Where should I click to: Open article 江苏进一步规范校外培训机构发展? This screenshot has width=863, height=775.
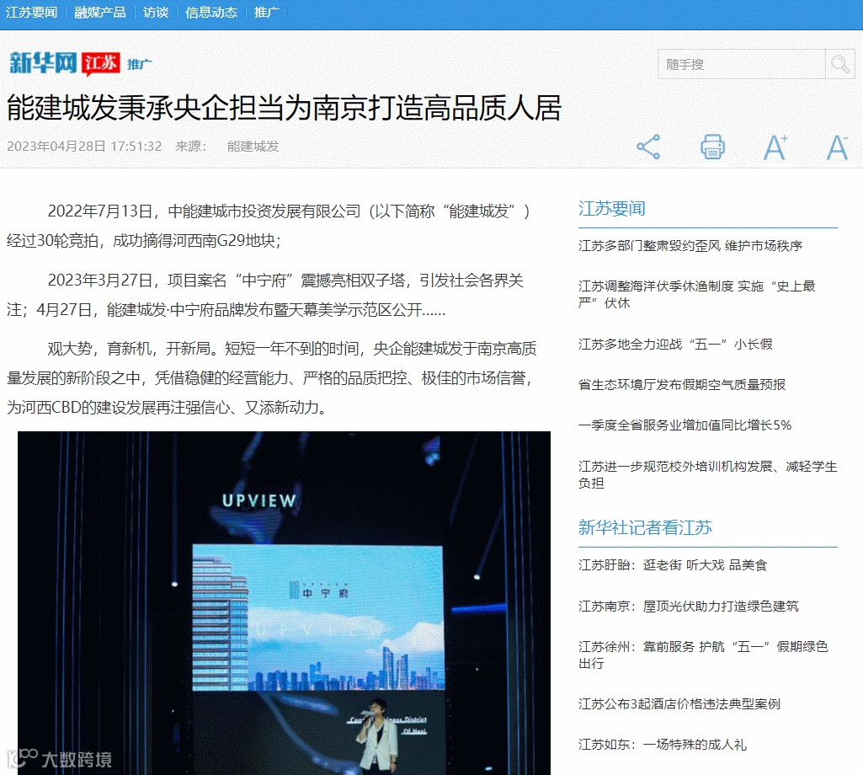coord(708,474)
